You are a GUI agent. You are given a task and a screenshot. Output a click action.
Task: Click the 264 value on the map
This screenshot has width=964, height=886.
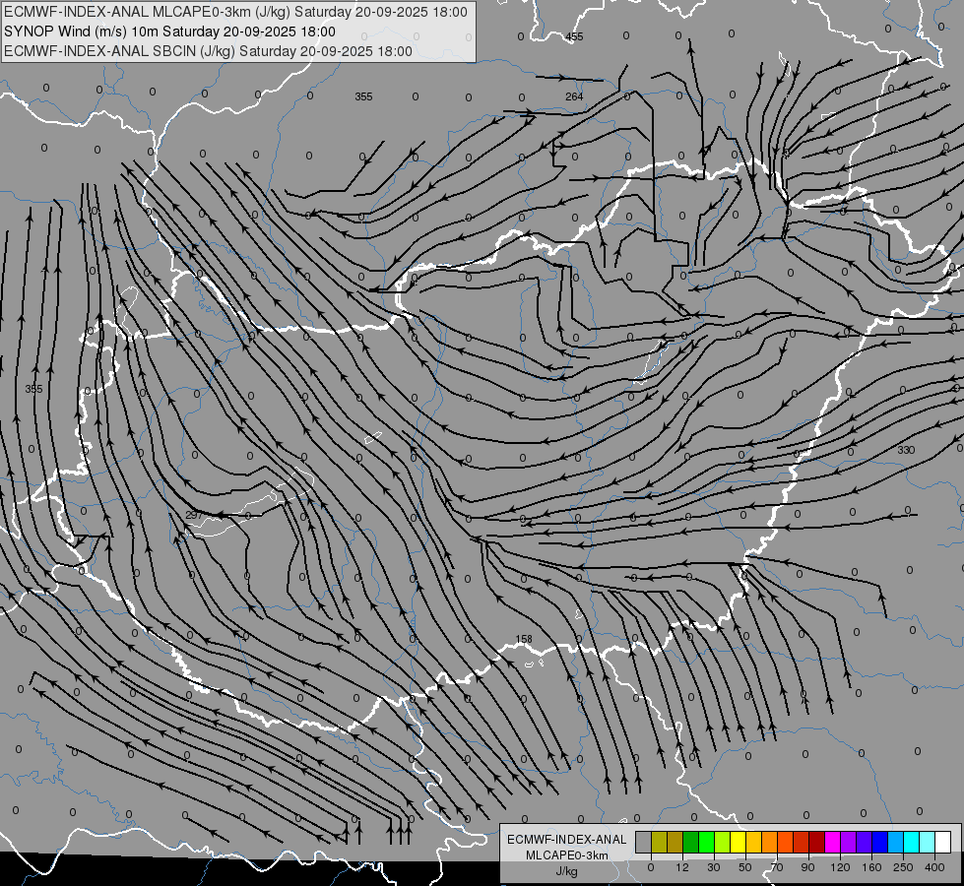[x=574, y=96]
